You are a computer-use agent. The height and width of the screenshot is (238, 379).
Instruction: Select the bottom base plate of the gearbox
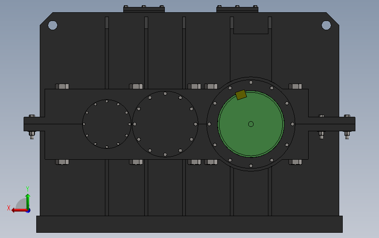pyautogui.click(x=190, y=224)
